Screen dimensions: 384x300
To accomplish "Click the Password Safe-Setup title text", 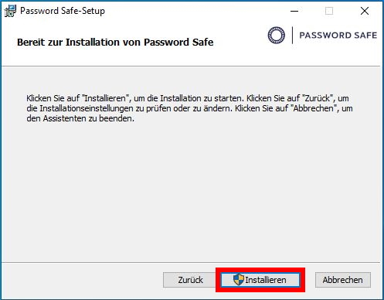I will (x=63, y=11).
